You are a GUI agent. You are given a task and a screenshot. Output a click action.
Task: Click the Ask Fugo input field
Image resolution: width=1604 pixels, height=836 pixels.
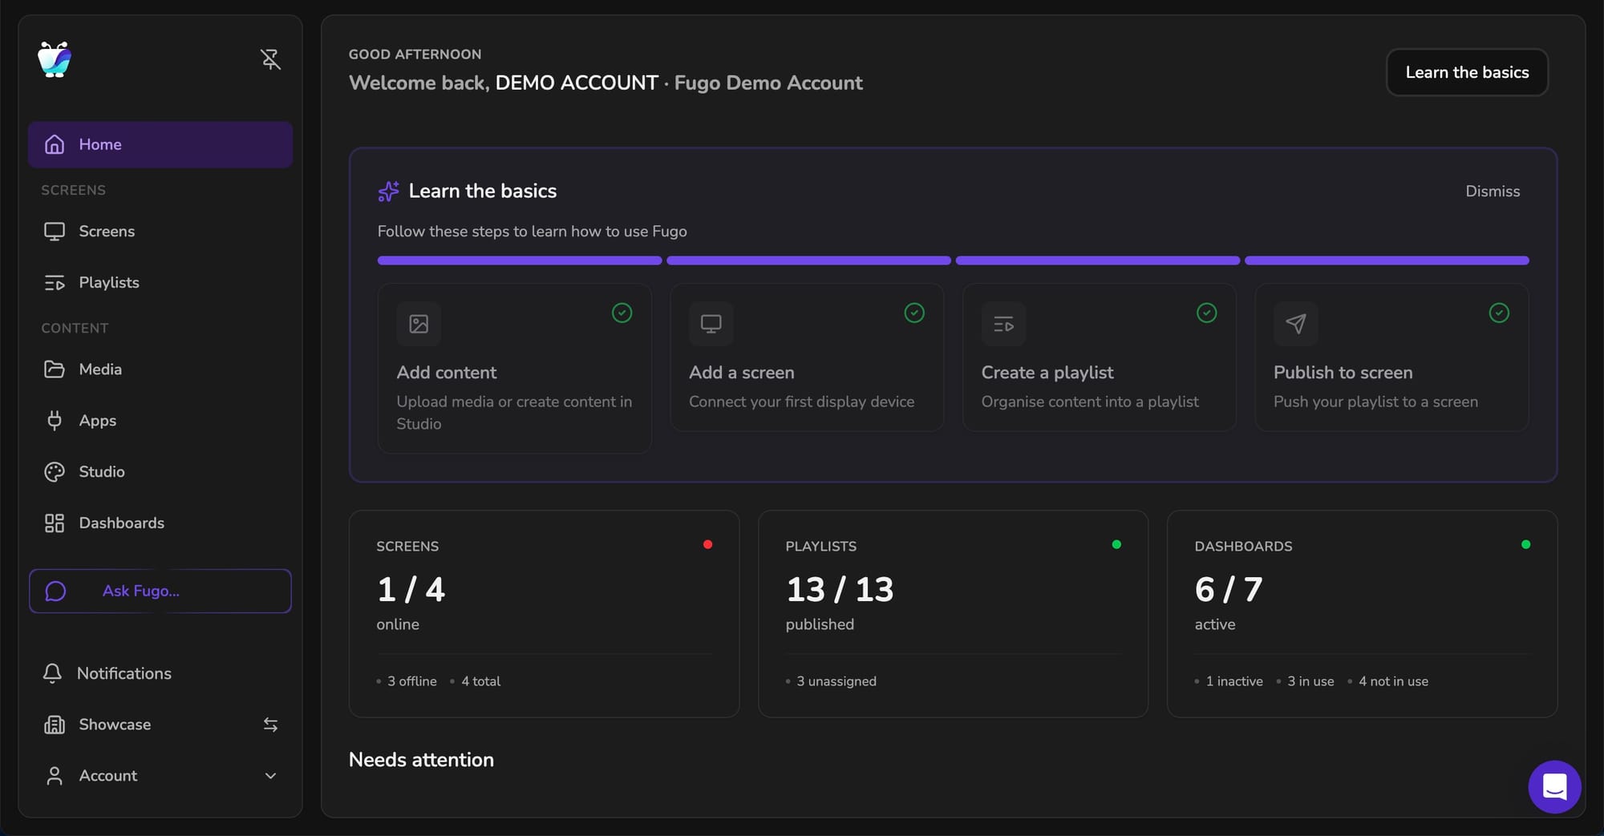point(160,592)
